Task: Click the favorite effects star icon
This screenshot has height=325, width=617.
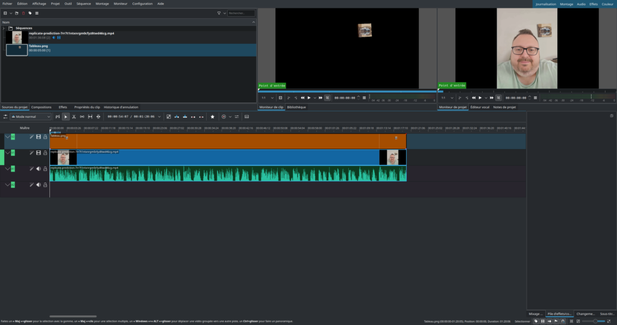Action: [213, 117]
